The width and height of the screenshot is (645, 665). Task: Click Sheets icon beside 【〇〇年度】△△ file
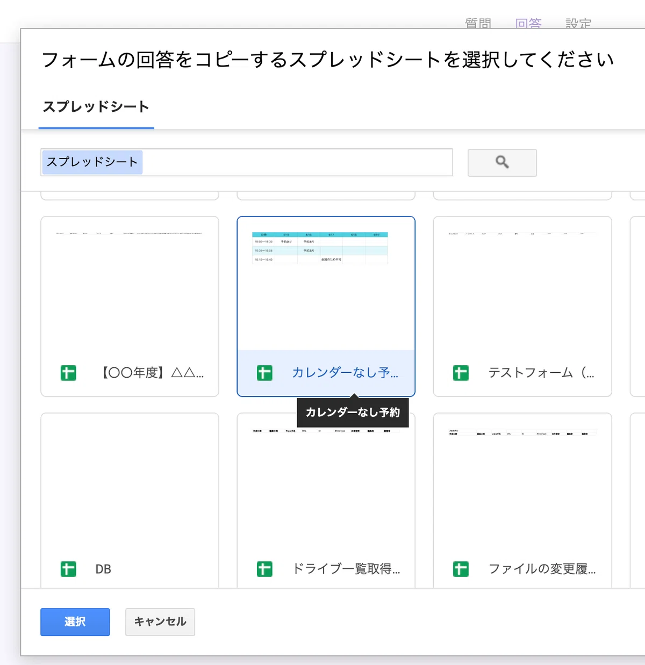coord(68,373)
